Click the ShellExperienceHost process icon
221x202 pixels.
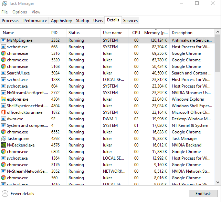pos(3,106)
